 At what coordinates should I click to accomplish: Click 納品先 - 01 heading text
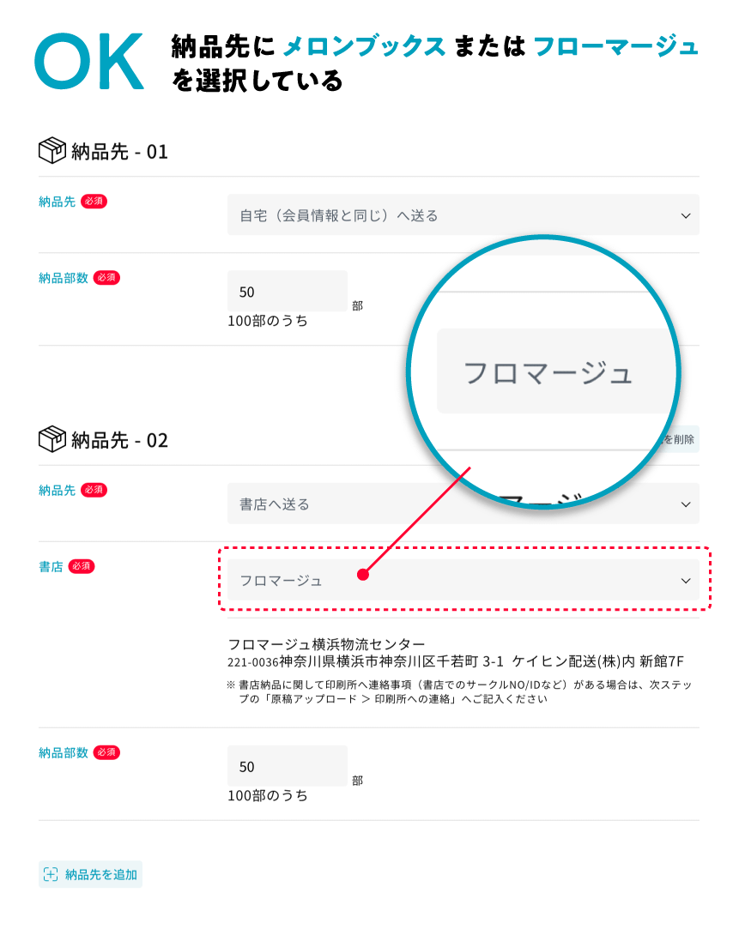(x=119, y=152)
